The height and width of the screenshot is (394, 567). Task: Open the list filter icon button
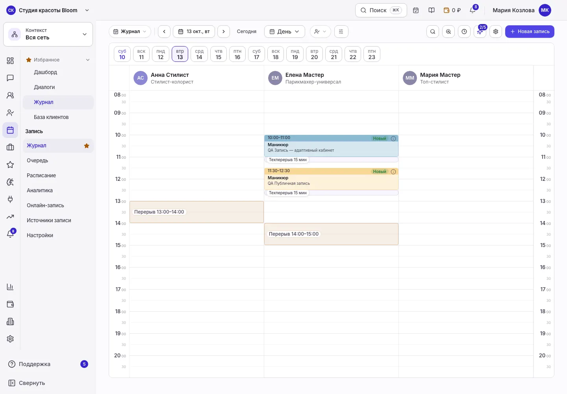tap(341, 32)
